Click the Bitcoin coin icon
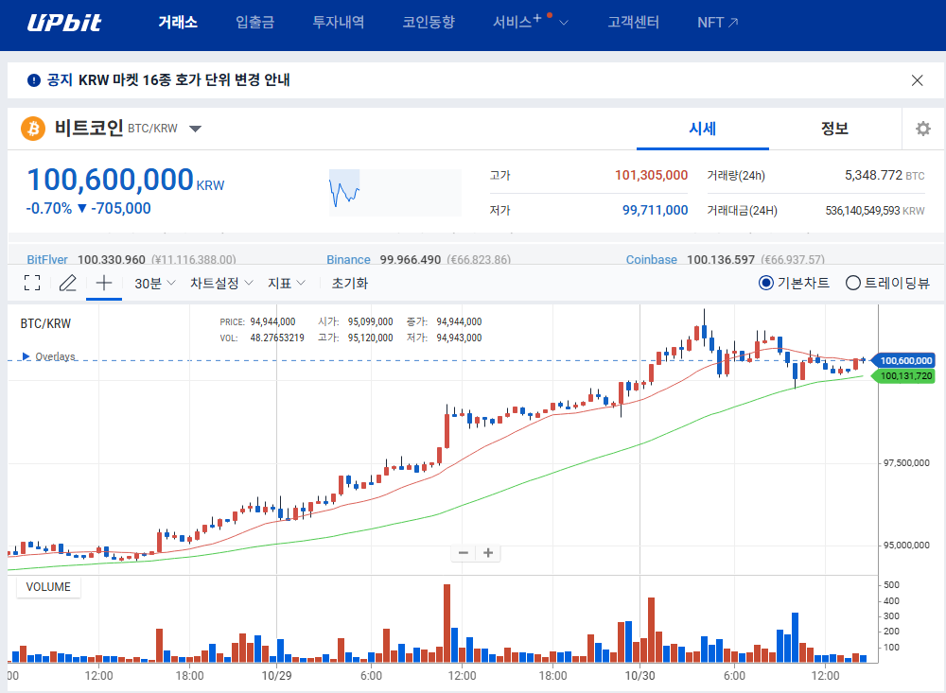 click(x=33, y=129)
